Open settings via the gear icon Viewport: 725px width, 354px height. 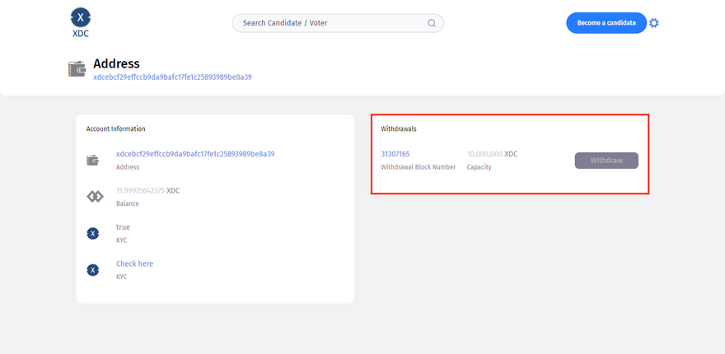(654, 23)
